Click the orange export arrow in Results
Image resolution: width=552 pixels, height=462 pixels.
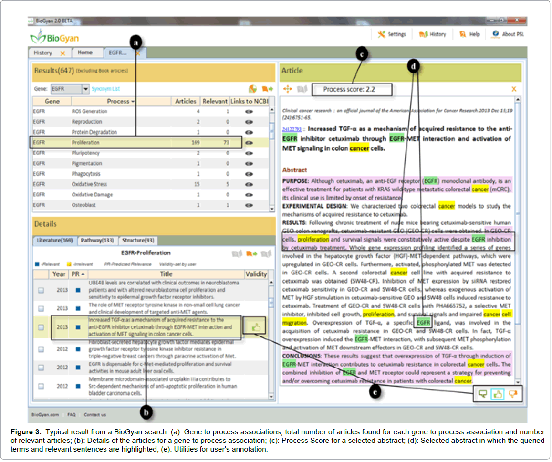tap(267, 89)
